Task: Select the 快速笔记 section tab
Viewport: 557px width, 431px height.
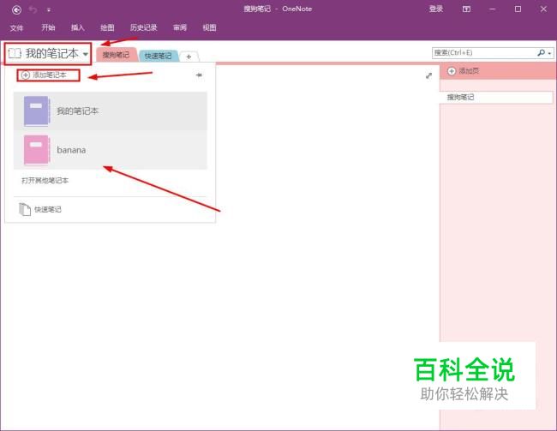Action: pos(158,56)
